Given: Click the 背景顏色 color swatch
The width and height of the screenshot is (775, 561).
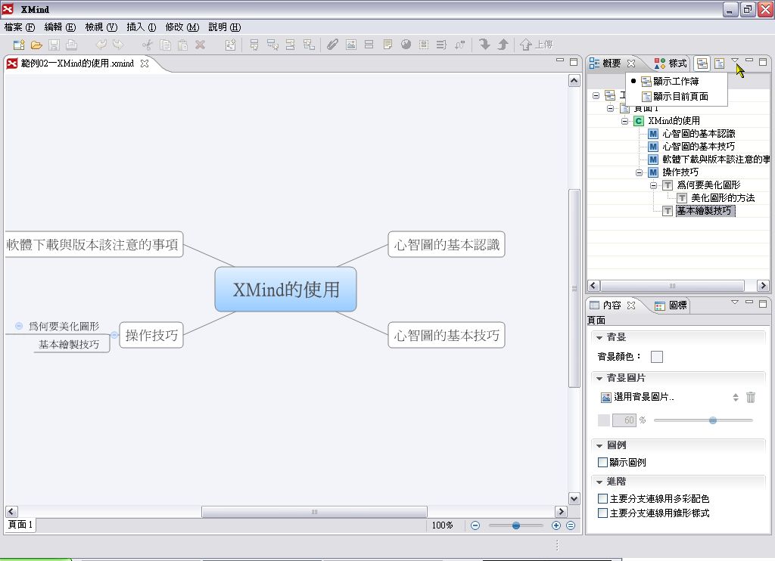Looking at the screenshot, I should 656,357.
